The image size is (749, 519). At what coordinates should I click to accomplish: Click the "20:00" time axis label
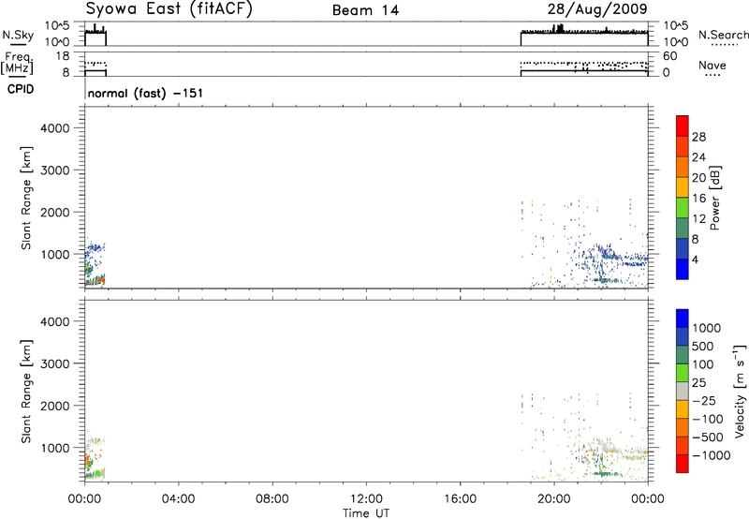(554, 499)
